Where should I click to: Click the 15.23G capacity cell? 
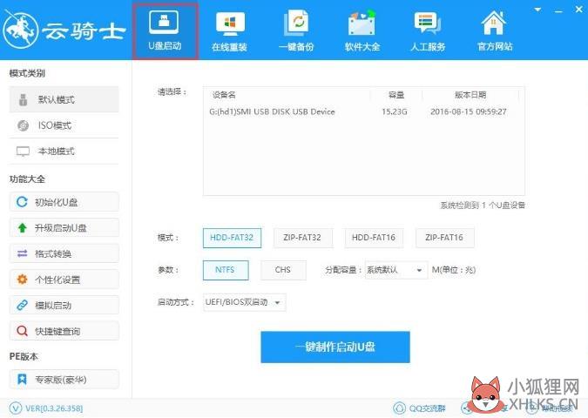pos(394,111)
